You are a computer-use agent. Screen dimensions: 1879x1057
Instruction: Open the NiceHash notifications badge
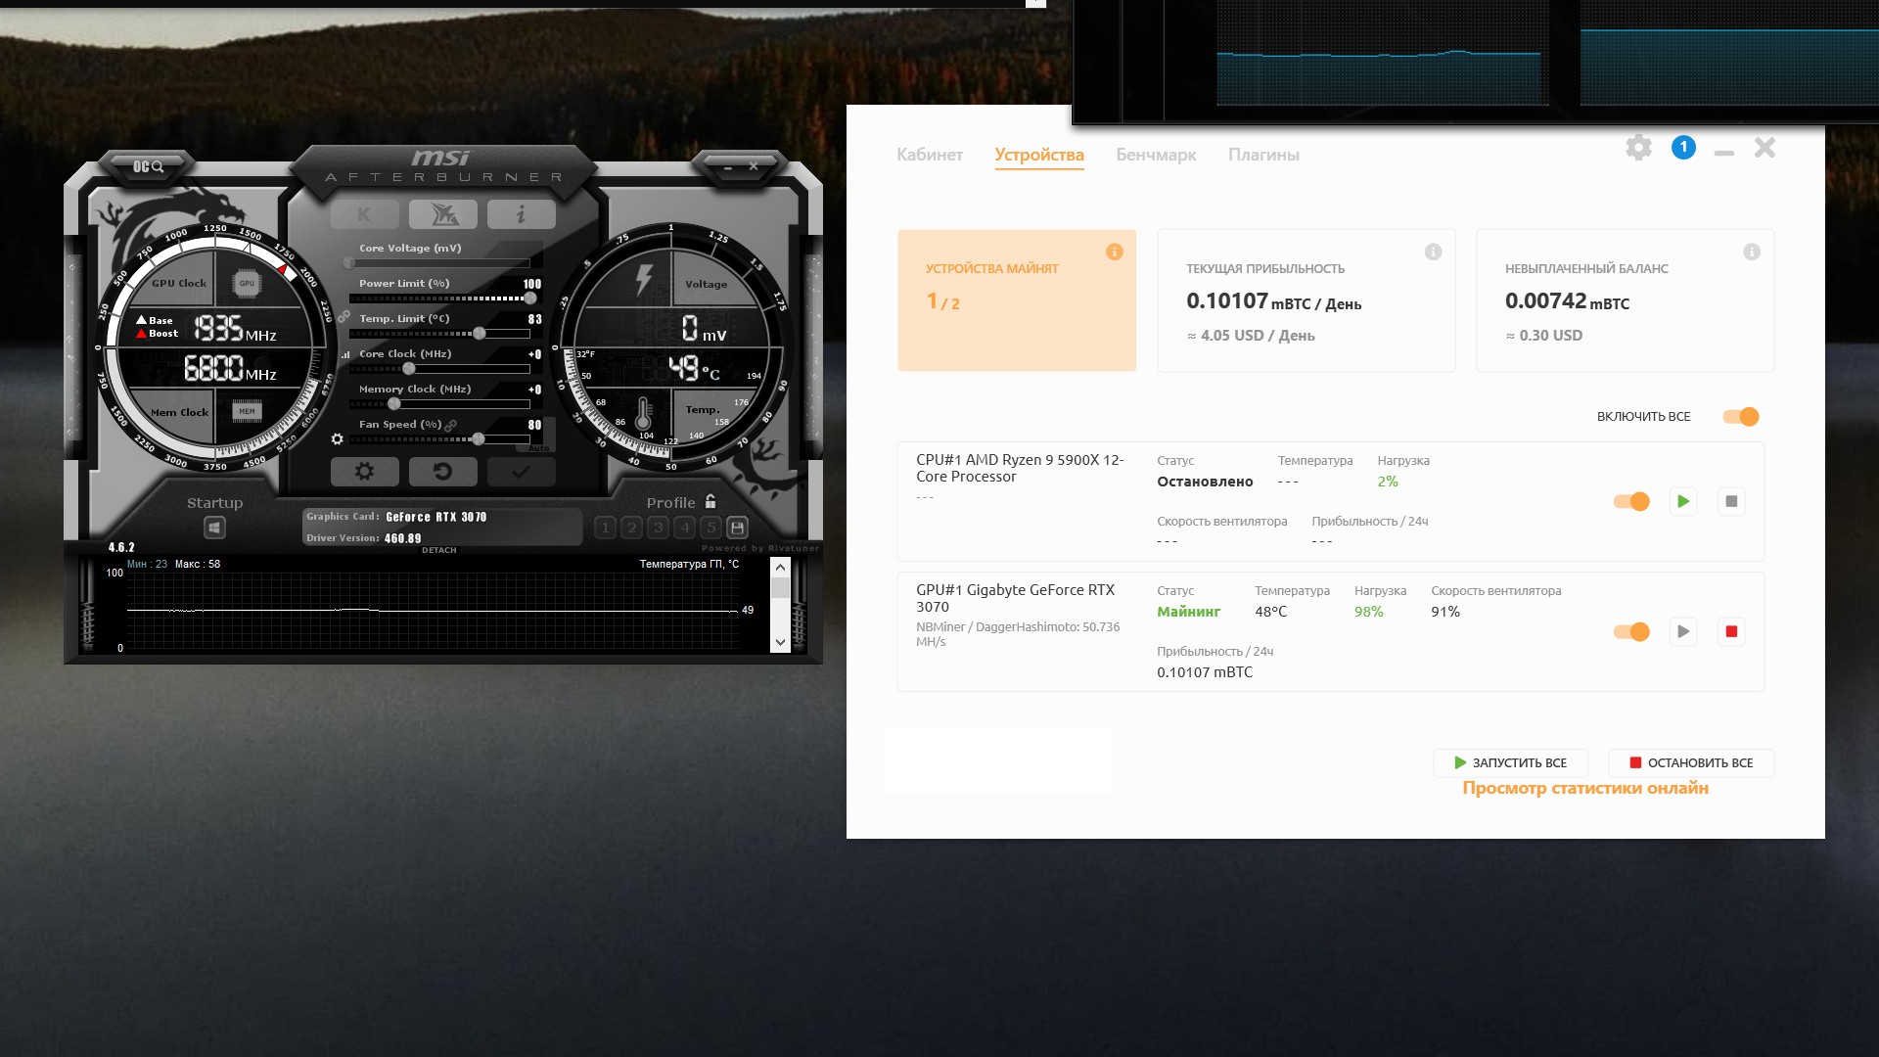[1683, 148]
